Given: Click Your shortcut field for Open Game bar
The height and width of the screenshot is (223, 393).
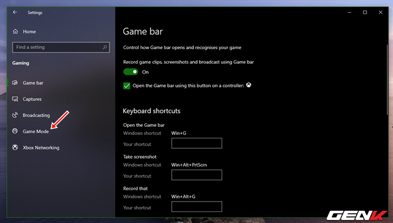Looking at the screenshot, I should pos(196,143).
